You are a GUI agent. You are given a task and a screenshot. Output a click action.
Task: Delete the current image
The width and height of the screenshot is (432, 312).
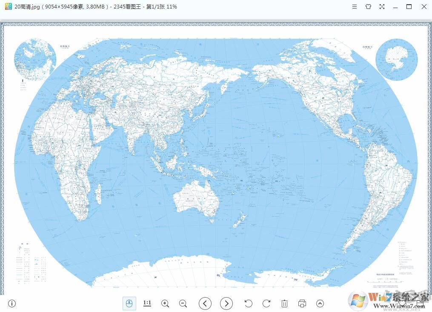pyautogui.click(x=284, y=304)
